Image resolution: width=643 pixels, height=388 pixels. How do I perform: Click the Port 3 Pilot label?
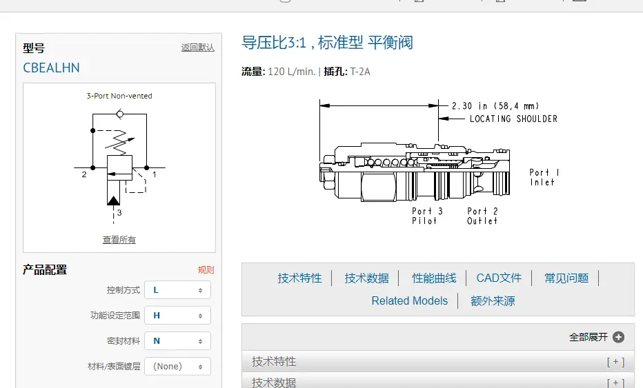[427, 216]
